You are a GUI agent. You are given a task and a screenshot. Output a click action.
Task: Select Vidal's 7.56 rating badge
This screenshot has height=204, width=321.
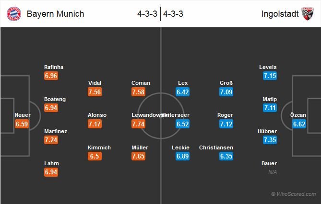point(95,91)
